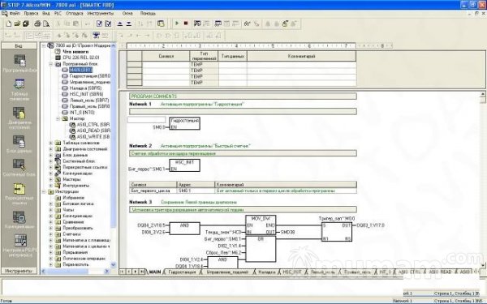The width and height of the screenshot is (487, 304).
Task: Open Program Block in the navigation bar
Action: pos(19,63)
